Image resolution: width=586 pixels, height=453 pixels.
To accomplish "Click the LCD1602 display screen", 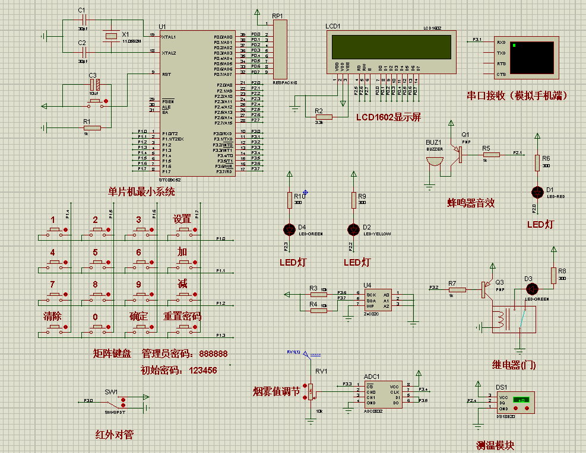I will (391, 47).
